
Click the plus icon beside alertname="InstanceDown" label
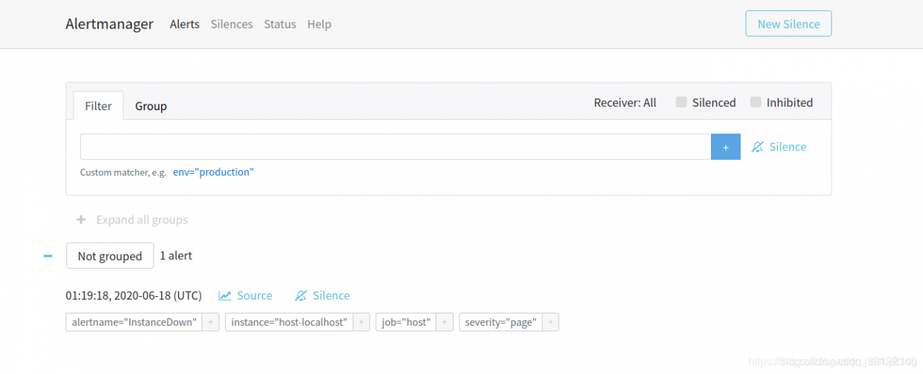tap(211, 322)
